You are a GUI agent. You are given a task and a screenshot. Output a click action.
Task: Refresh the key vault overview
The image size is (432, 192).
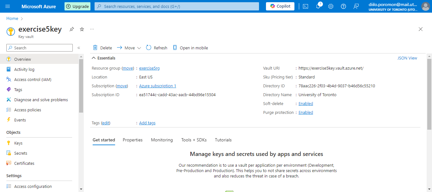(x=157, y=48)
